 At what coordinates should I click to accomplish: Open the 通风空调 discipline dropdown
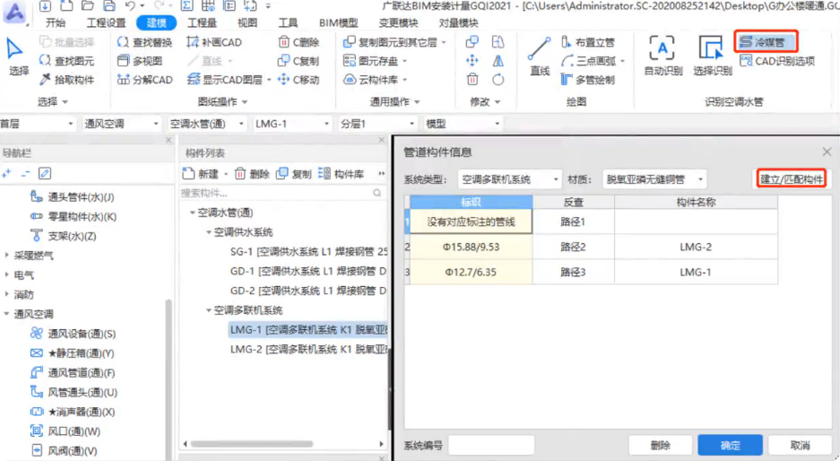[x=122, y=124]
